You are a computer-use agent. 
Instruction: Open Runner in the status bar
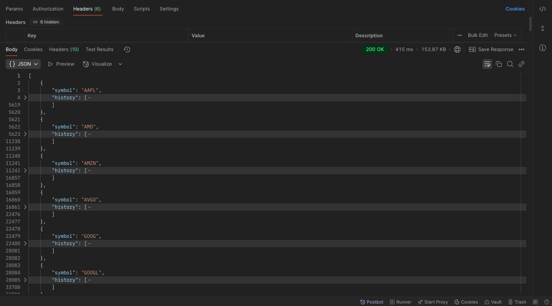pyautogui.click(x=400, y=302)
